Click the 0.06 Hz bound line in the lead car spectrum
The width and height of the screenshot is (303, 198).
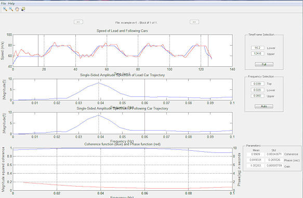[144, 90]
